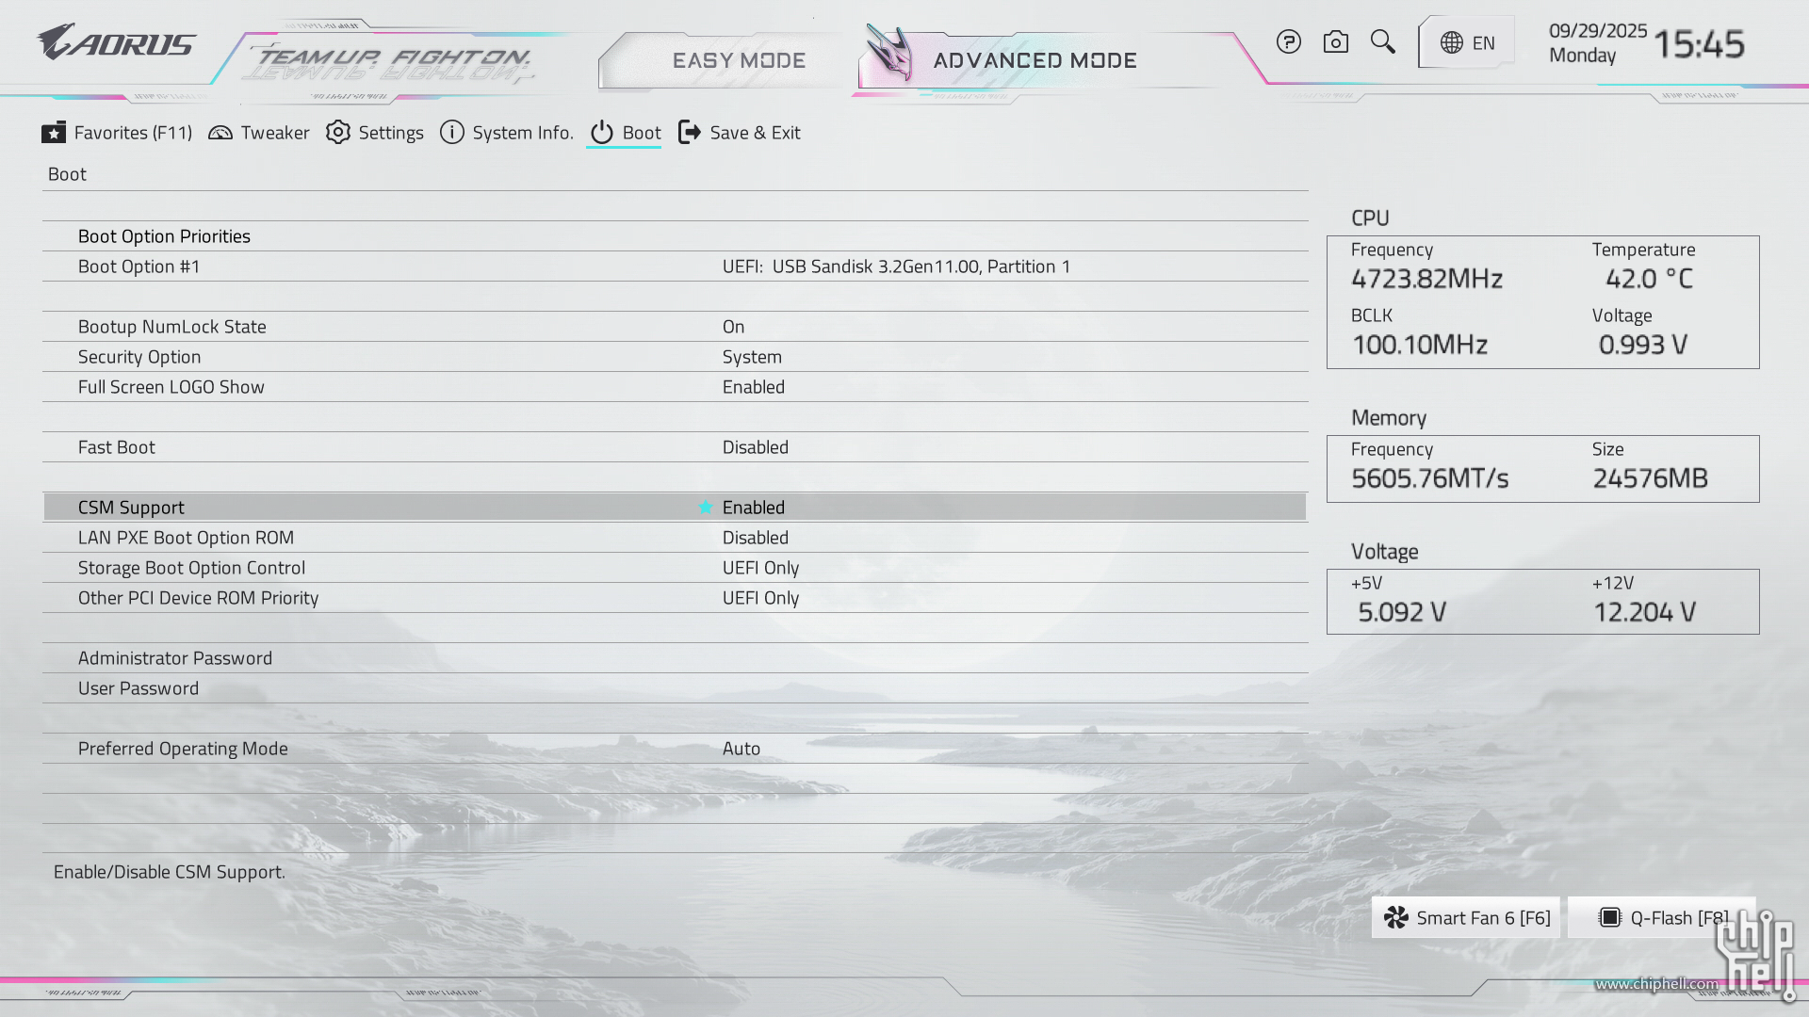The width and height of the screenshot is (1809, 1017).
Task: Select Security Option System value
Action: click(x=751, y=357)
